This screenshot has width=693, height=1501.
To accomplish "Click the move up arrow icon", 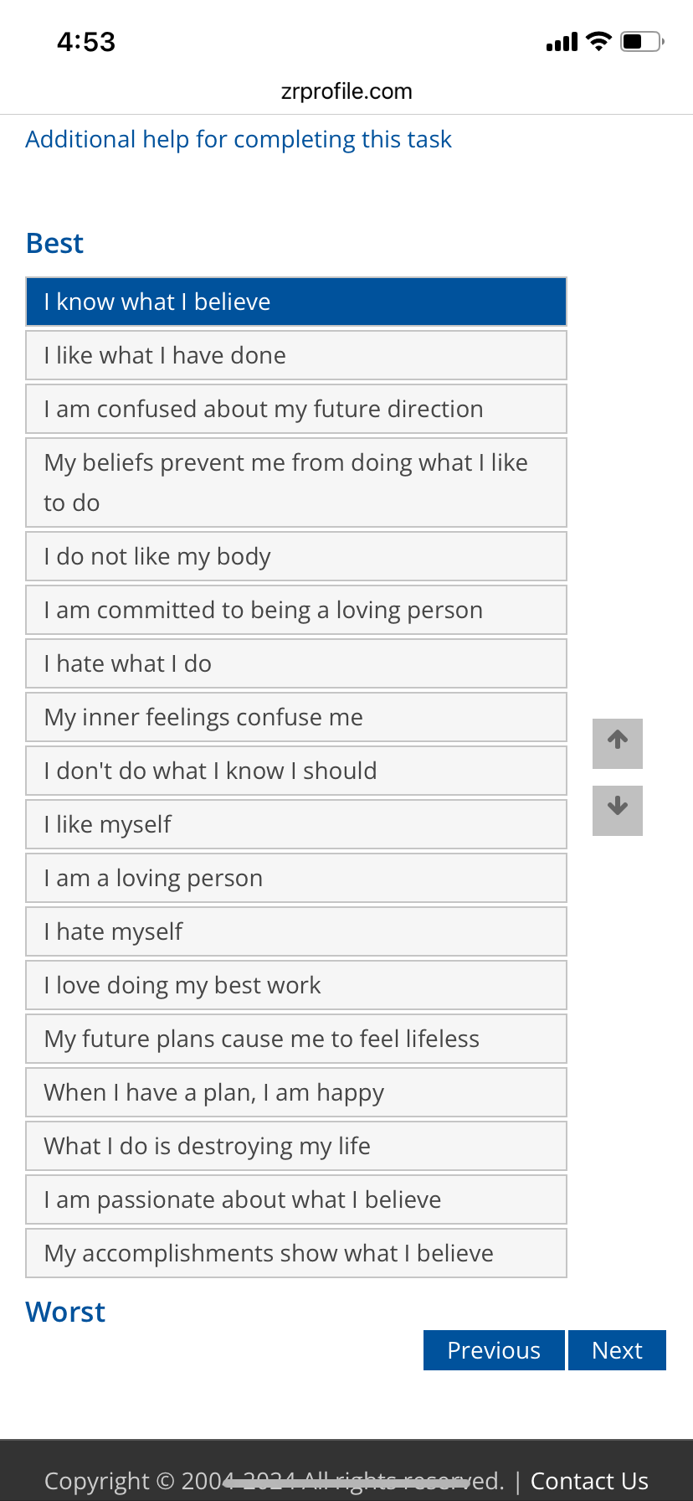I will point(617,743).
